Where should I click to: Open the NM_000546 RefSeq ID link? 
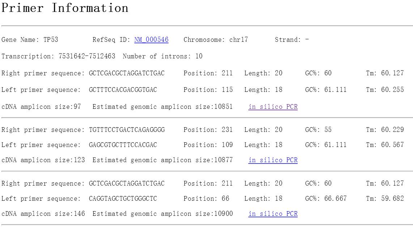point(151,40)
